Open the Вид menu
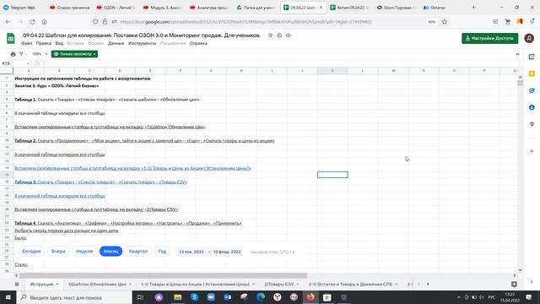This screenshot has height=304, width=540. pos(59,43)
